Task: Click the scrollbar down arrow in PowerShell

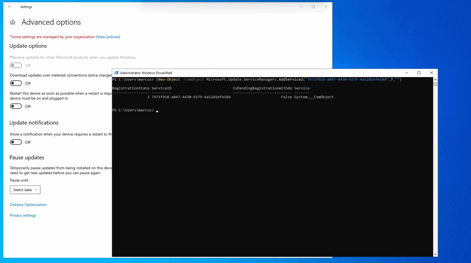Action: [435, 254]
